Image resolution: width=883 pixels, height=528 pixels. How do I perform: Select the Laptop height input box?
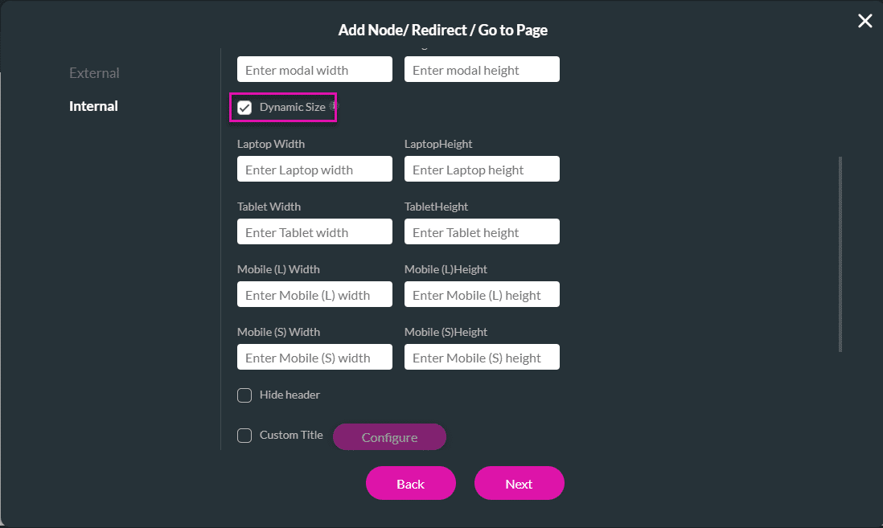[482, 170]
